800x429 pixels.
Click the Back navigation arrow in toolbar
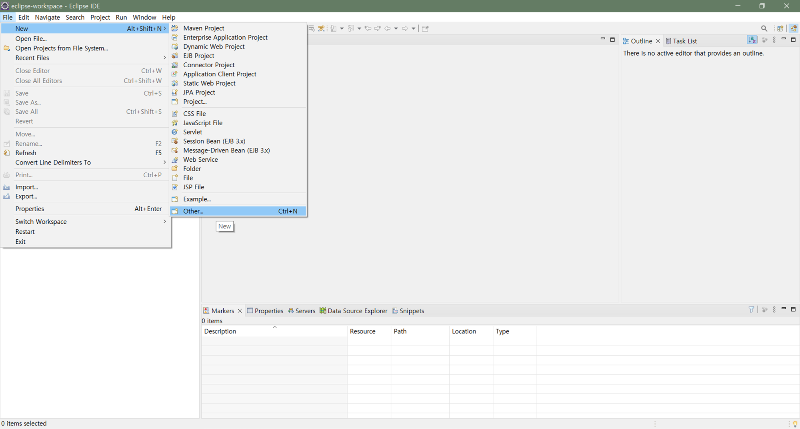[x=387, y=28]
